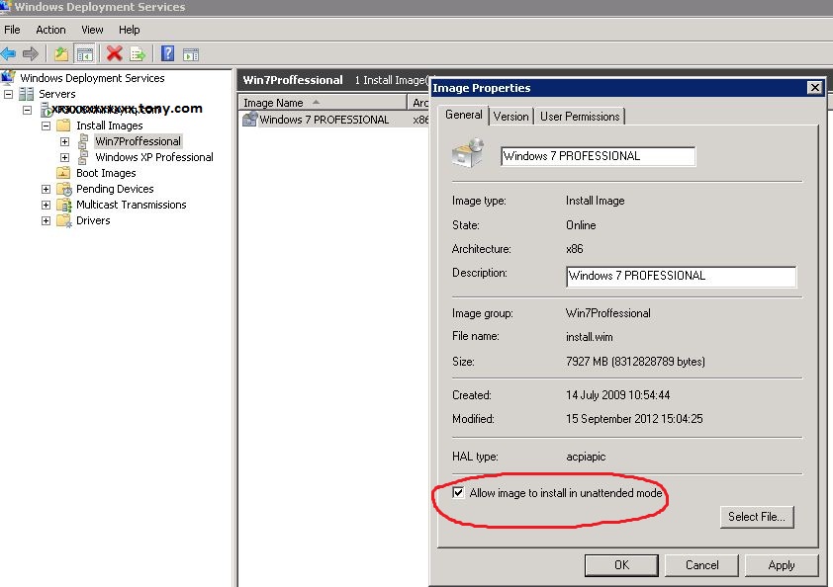This screenshot has height=587, width=833.
Task: Click the back navigation arrow icon
Action: (x=9, y=53)
